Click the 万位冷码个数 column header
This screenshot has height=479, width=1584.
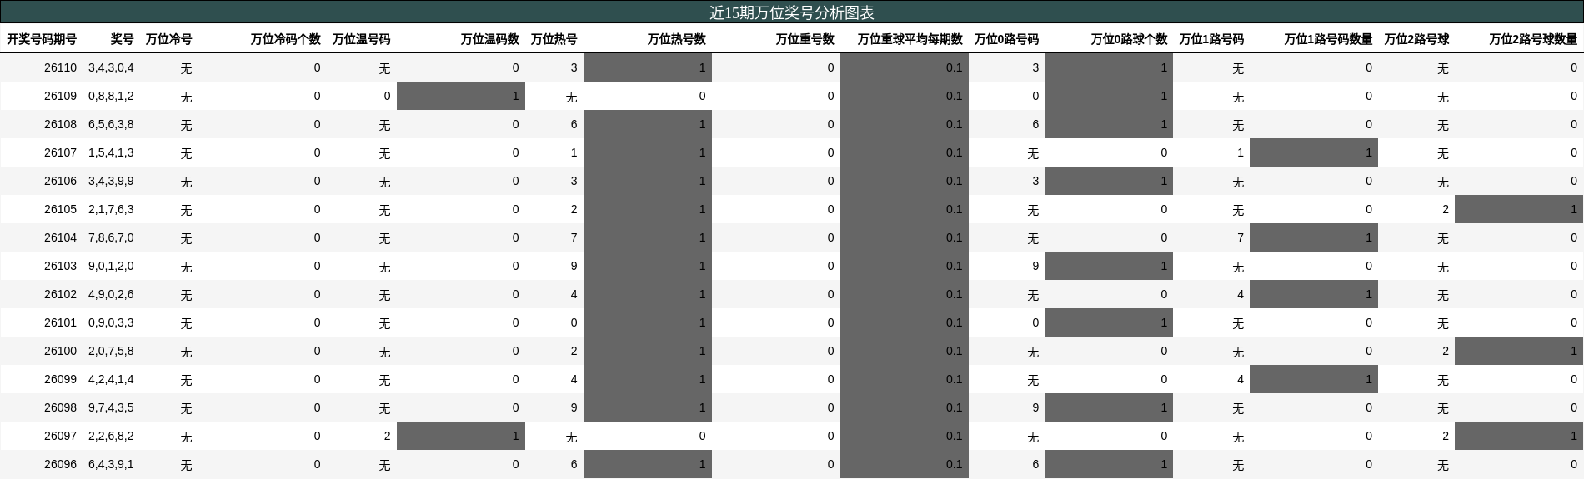285,39
